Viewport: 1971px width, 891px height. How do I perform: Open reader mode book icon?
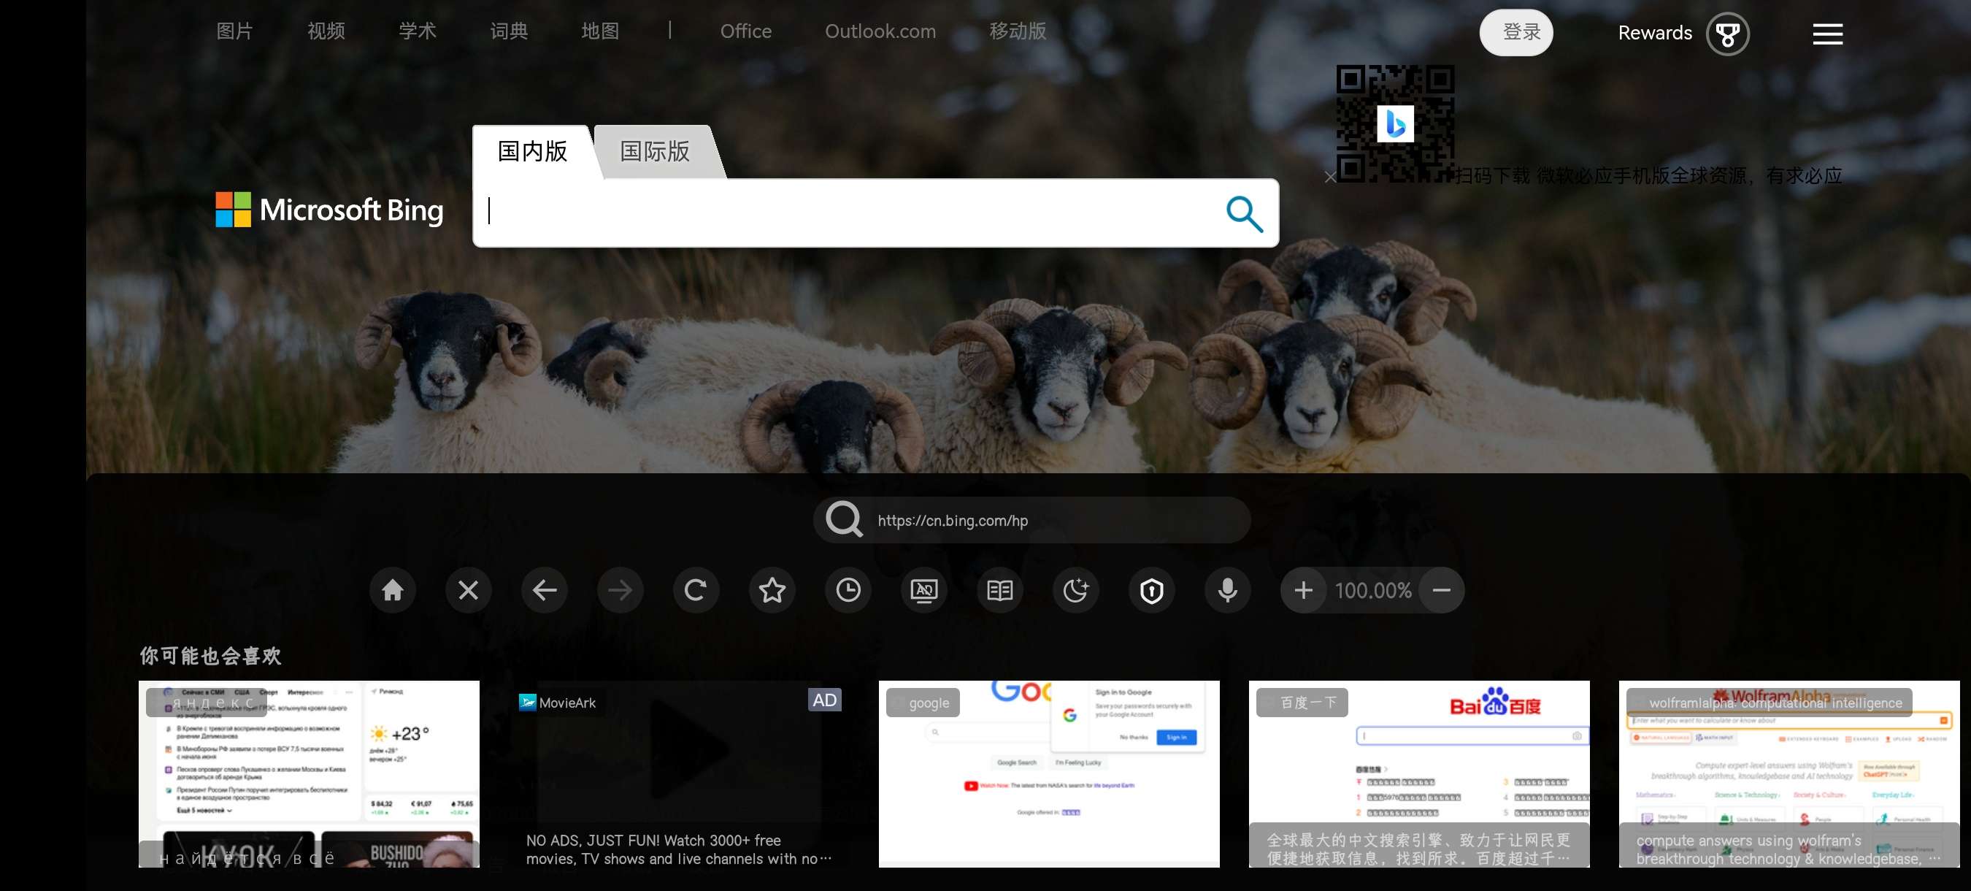pyautogui.click(x=999, y=590)
